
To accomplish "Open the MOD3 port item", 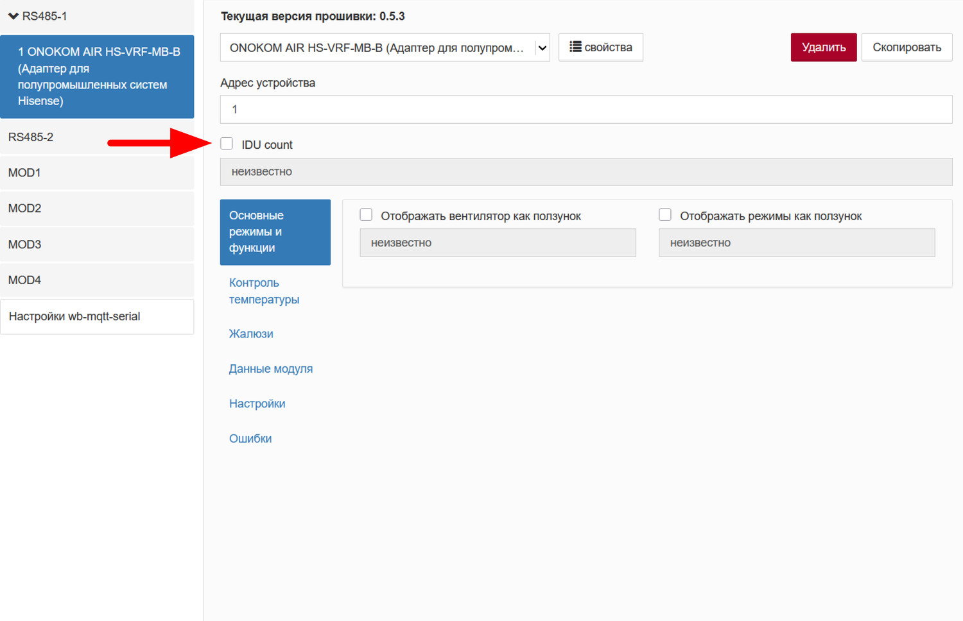I will click(24, 244).
